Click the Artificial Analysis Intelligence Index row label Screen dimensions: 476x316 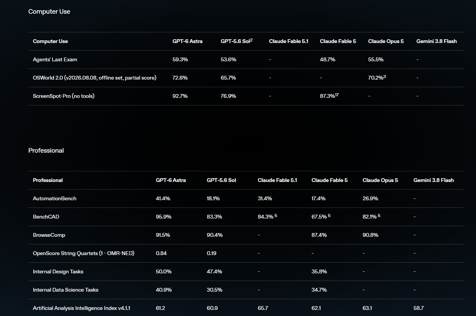click(82, 308)
